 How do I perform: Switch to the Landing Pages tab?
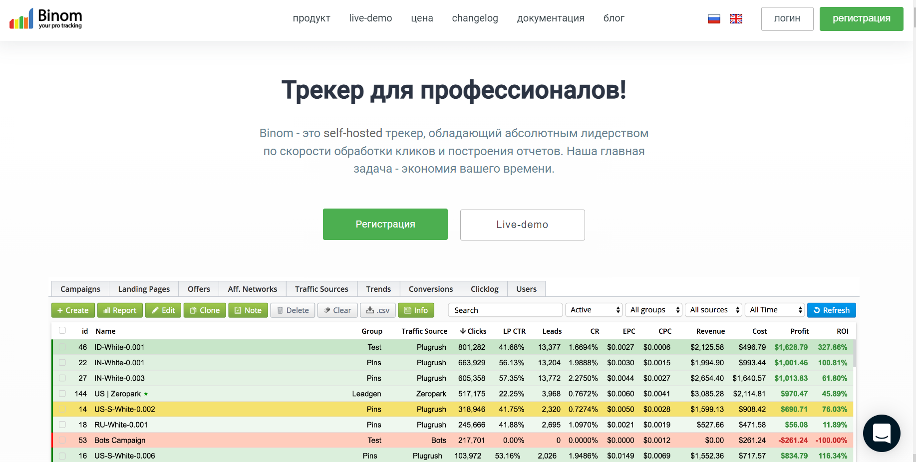click(x=144, y=289)
